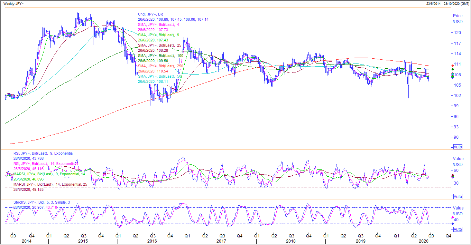The image size is (471, 245).
Task: Click the RSI value 45.116
Action: (29, 169)
